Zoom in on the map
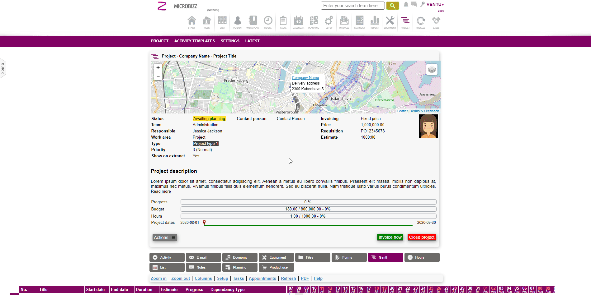Image resolution: width=591 pixels, height=295 pixels. point(158,68)
